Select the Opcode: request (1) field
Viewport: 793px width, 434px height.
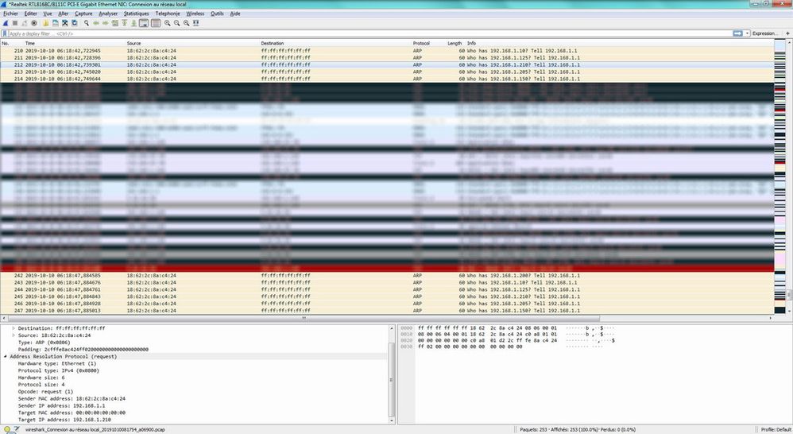click(45, 392)
